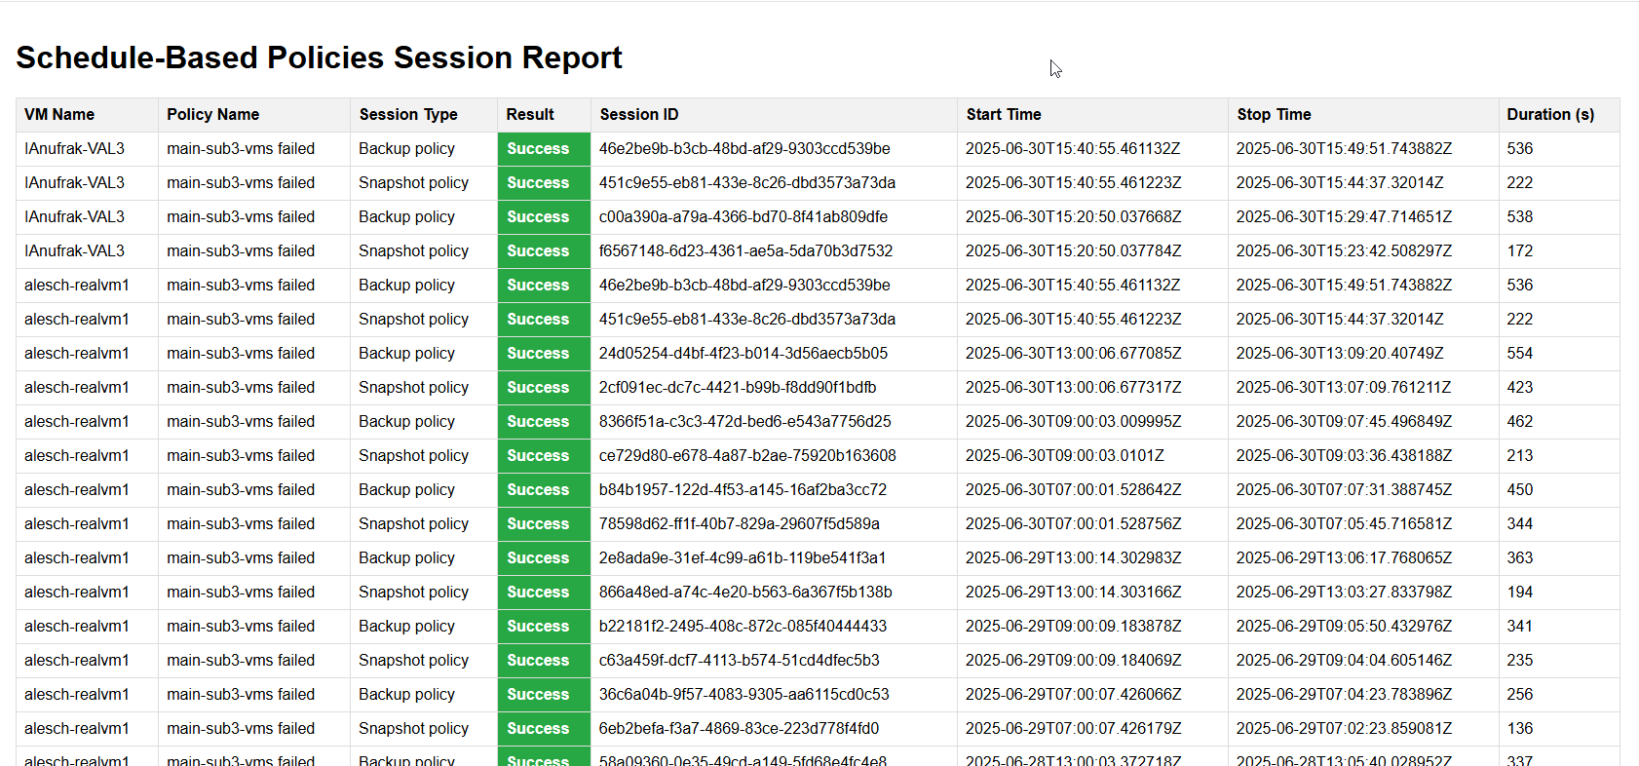This screenshot has height=766, width=1639.
Task: Select session ID c00a390a-a79a-4366-bd70-8f41ab809dfe
Action: coord(743,216)
